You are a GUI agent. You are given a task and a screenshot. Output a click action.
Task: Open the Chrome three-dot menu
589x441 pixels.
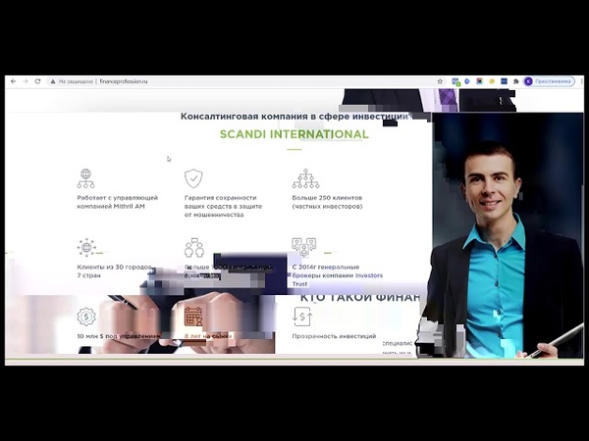[x=581, y=81]
